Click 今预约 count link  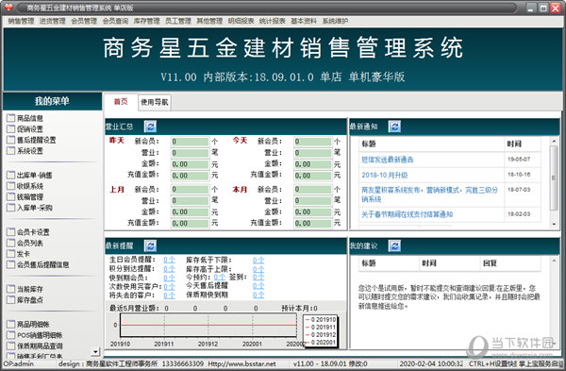click(220, 278)
